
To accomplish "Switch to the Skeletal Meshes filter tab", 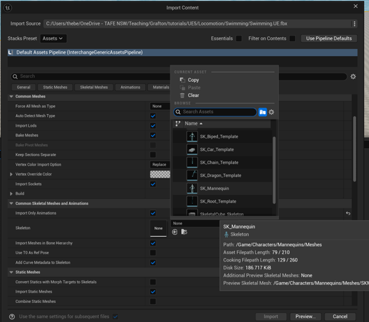I will pyautogui.click(x=94, y=88).
